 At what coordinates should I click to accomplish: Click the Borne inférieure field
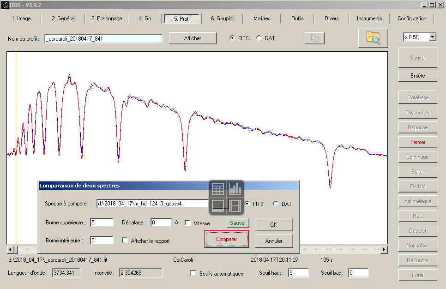[102, 241]
